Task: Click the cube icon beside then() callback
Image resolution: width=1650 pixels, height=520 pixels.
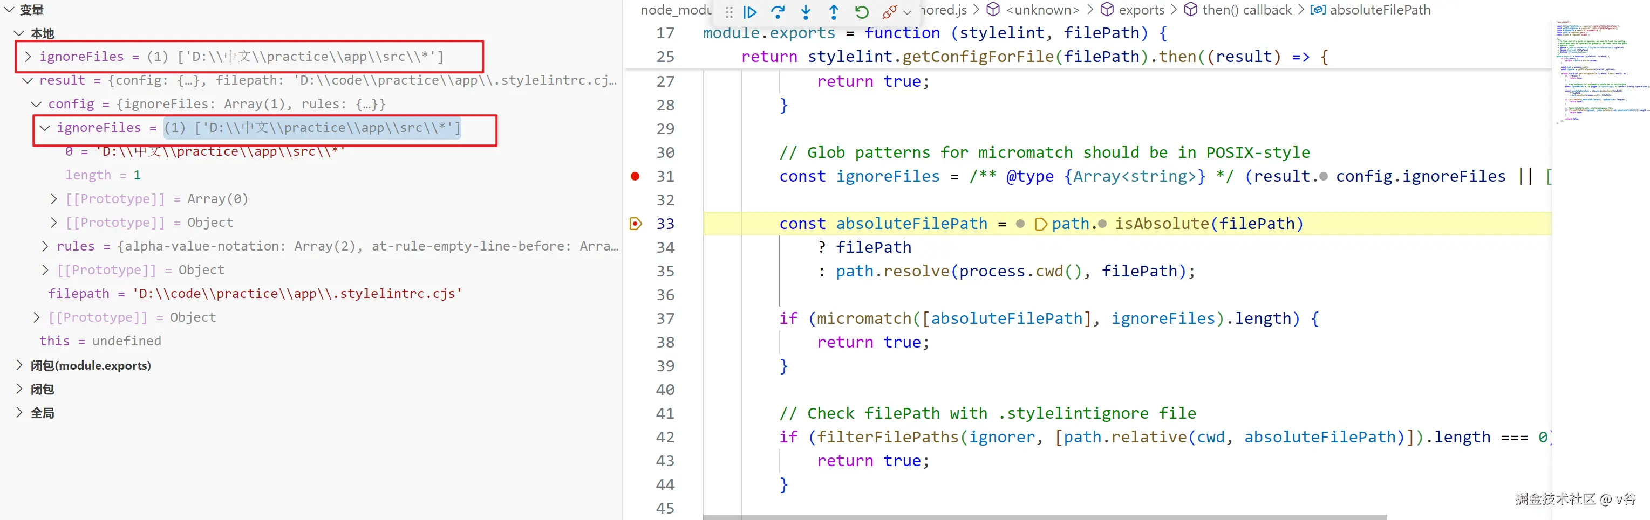Action: tap(1191, 10)
